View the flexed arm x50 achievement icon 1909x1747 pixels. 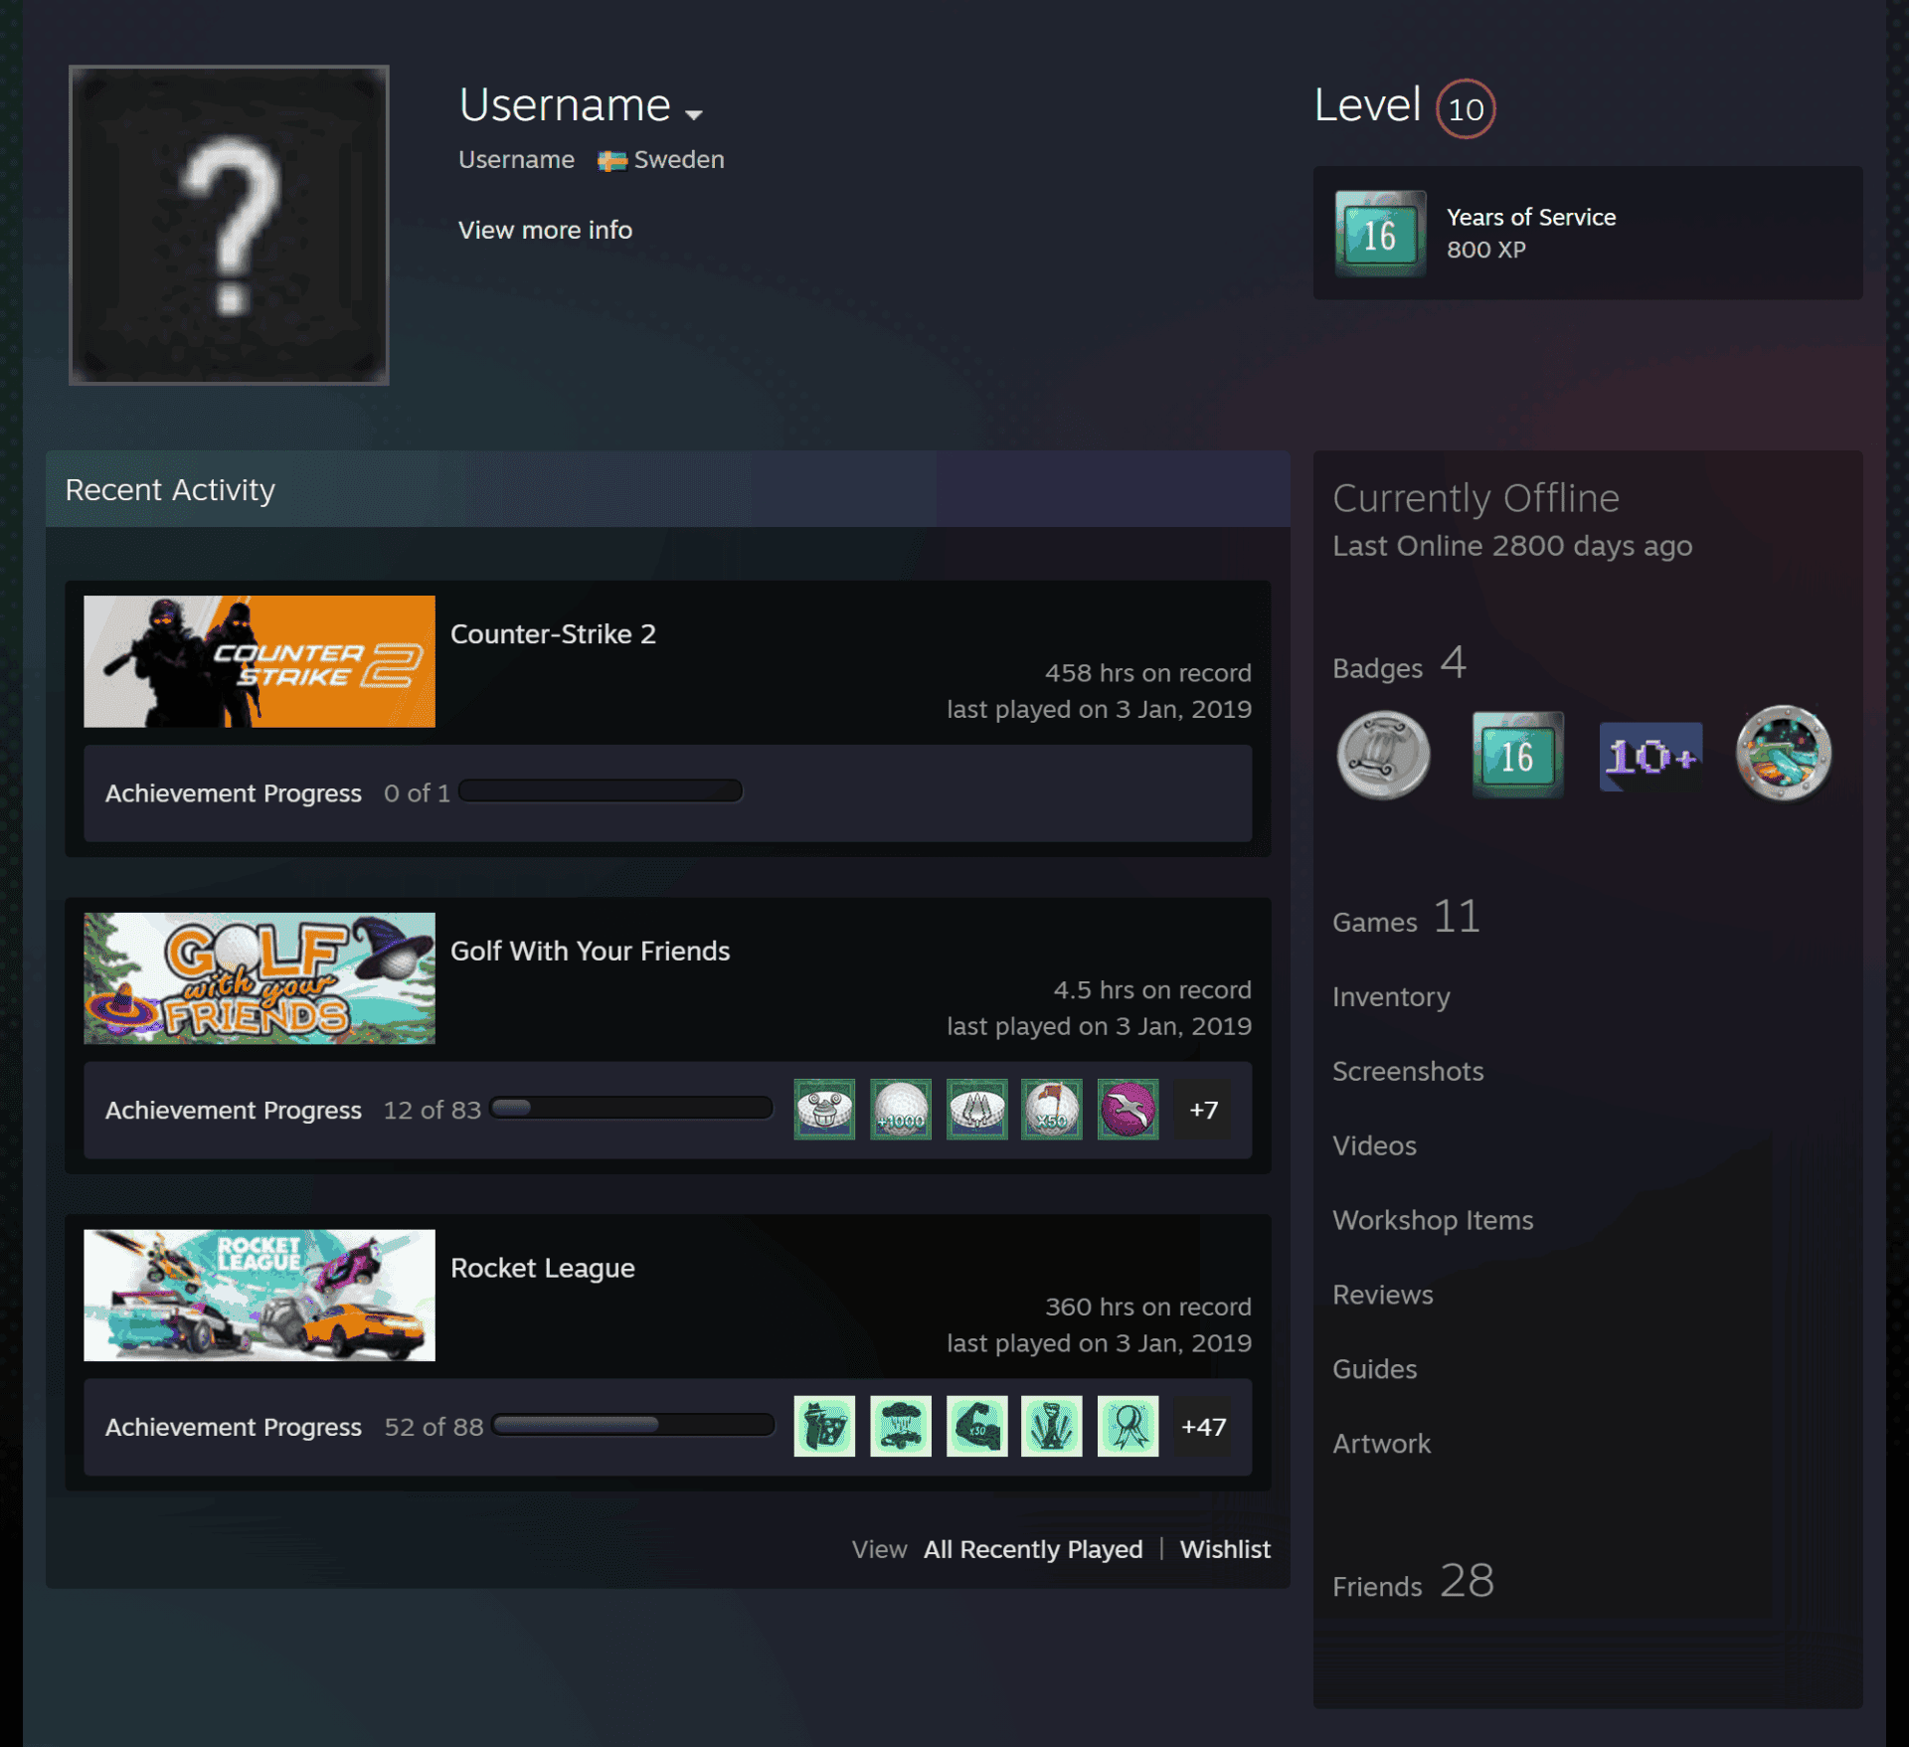pos(976,1426)
